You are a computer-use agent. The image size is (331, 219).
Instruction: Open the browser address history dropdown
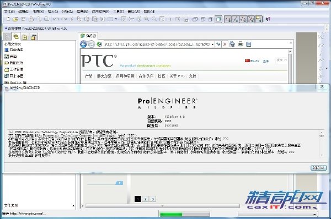(212, 44)
